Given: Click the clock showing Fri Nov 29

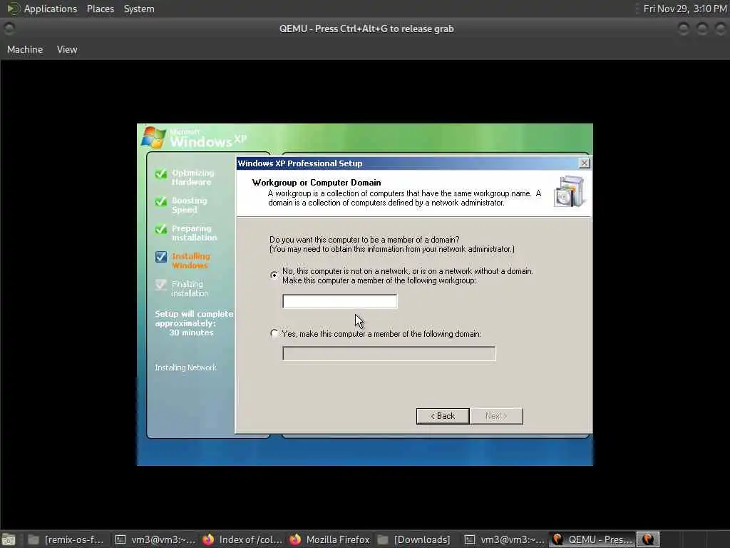Looking at the screenshot, I should (x=685, y=9).
